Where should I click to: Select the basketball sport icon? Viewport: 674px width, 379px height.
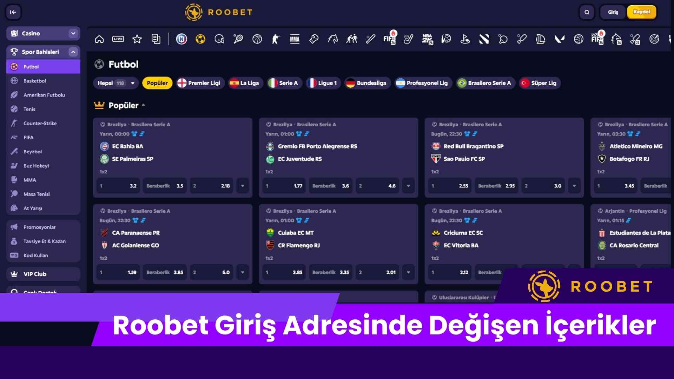[x=257, y=39]
